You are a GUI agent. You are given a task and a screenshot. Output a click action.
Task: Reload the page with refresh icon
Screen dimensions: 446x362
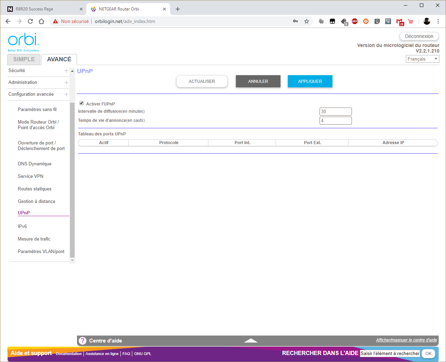coord(30,21)
